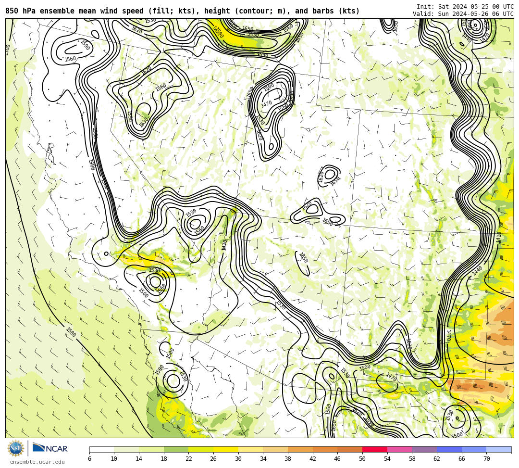Click the red 50-54 kts swatch
This screenshot has height=468, width=519.
point(375,449)
